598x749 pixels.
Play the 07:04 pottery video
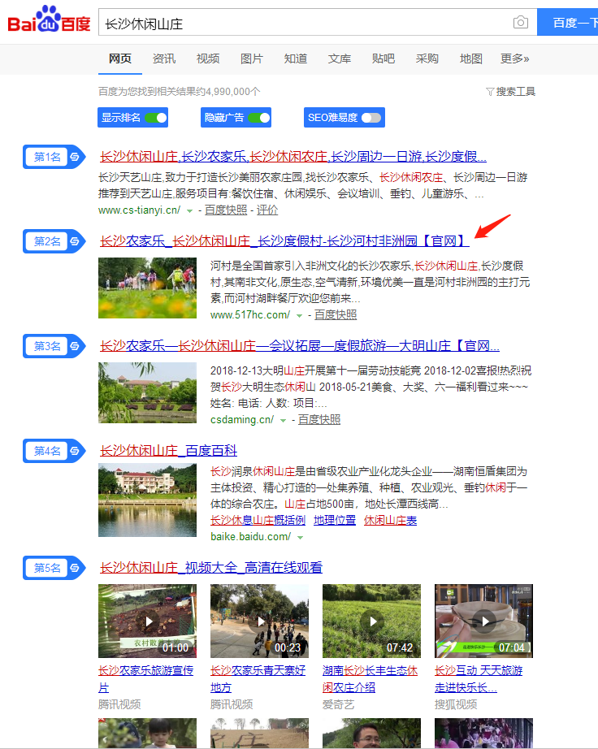click(484, 621)
